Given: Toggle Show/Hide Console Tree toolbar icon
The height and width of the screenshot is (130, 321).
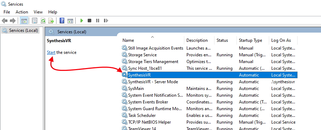Looking at the screenshot, I should [24, 21].
